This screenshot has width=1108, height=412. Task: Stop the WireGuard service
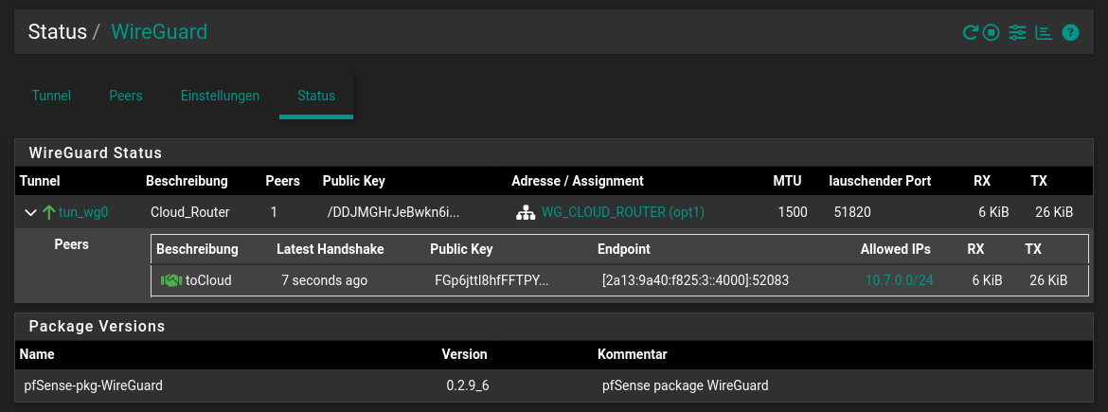tap(991, 33)
